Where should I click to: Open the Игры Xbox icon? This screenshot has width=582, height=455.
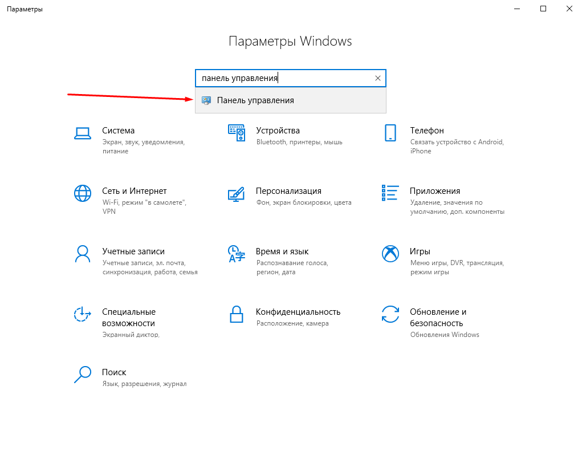coord(390,254)
